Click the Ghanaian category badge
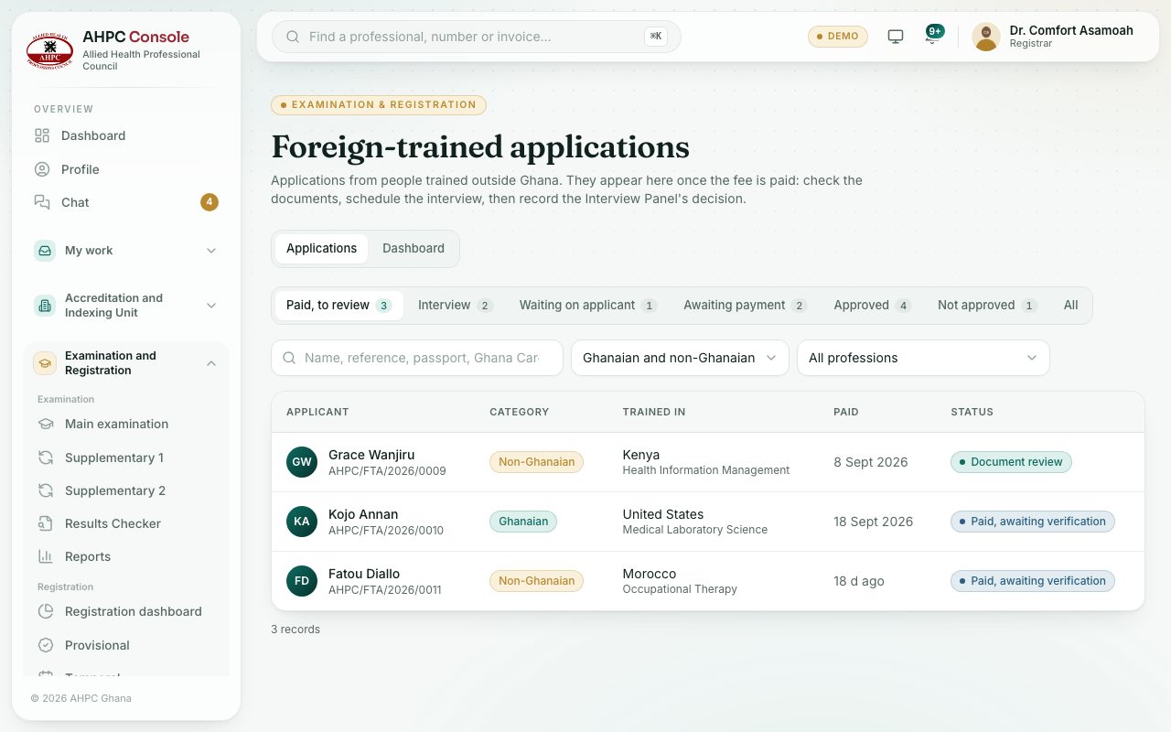Image resolution: width=1171 pixels, height=732 pixels. [523, 522]
